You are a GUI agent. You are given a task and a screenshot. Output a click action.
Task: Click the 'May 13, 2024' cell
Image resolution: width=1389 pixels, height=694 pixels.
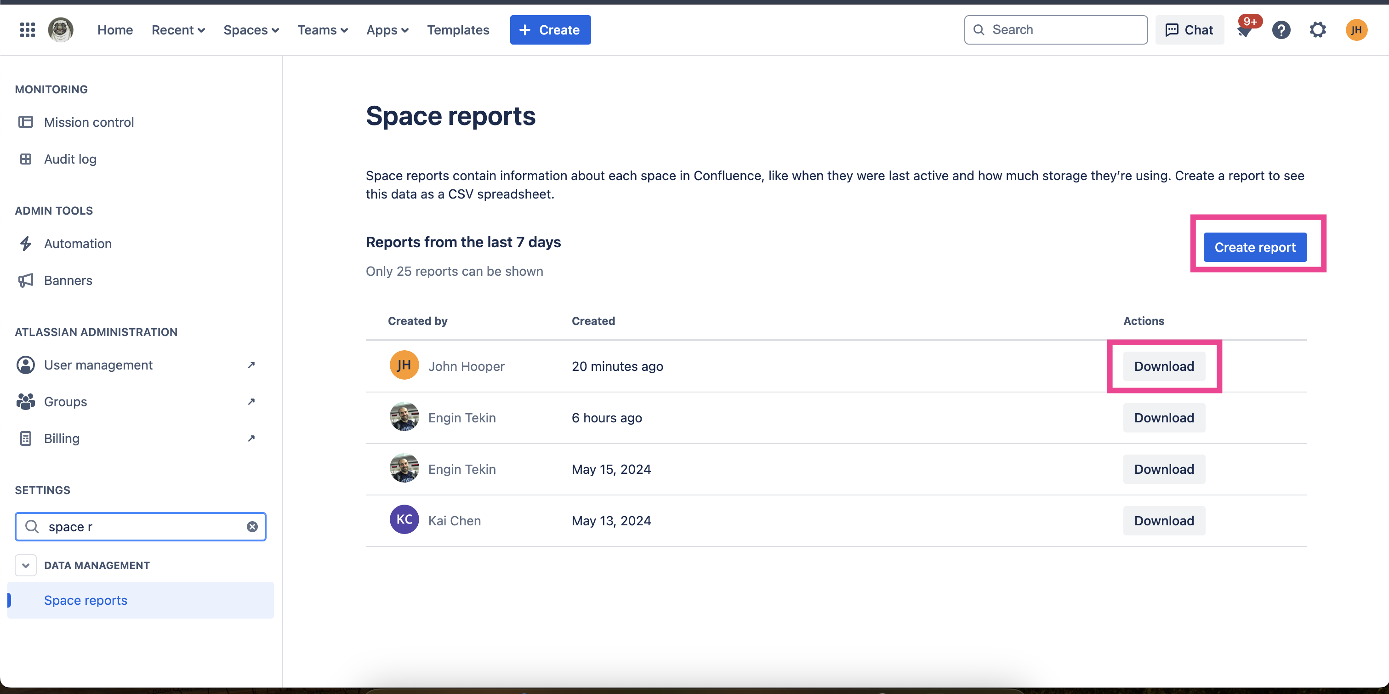coord(611,520)
